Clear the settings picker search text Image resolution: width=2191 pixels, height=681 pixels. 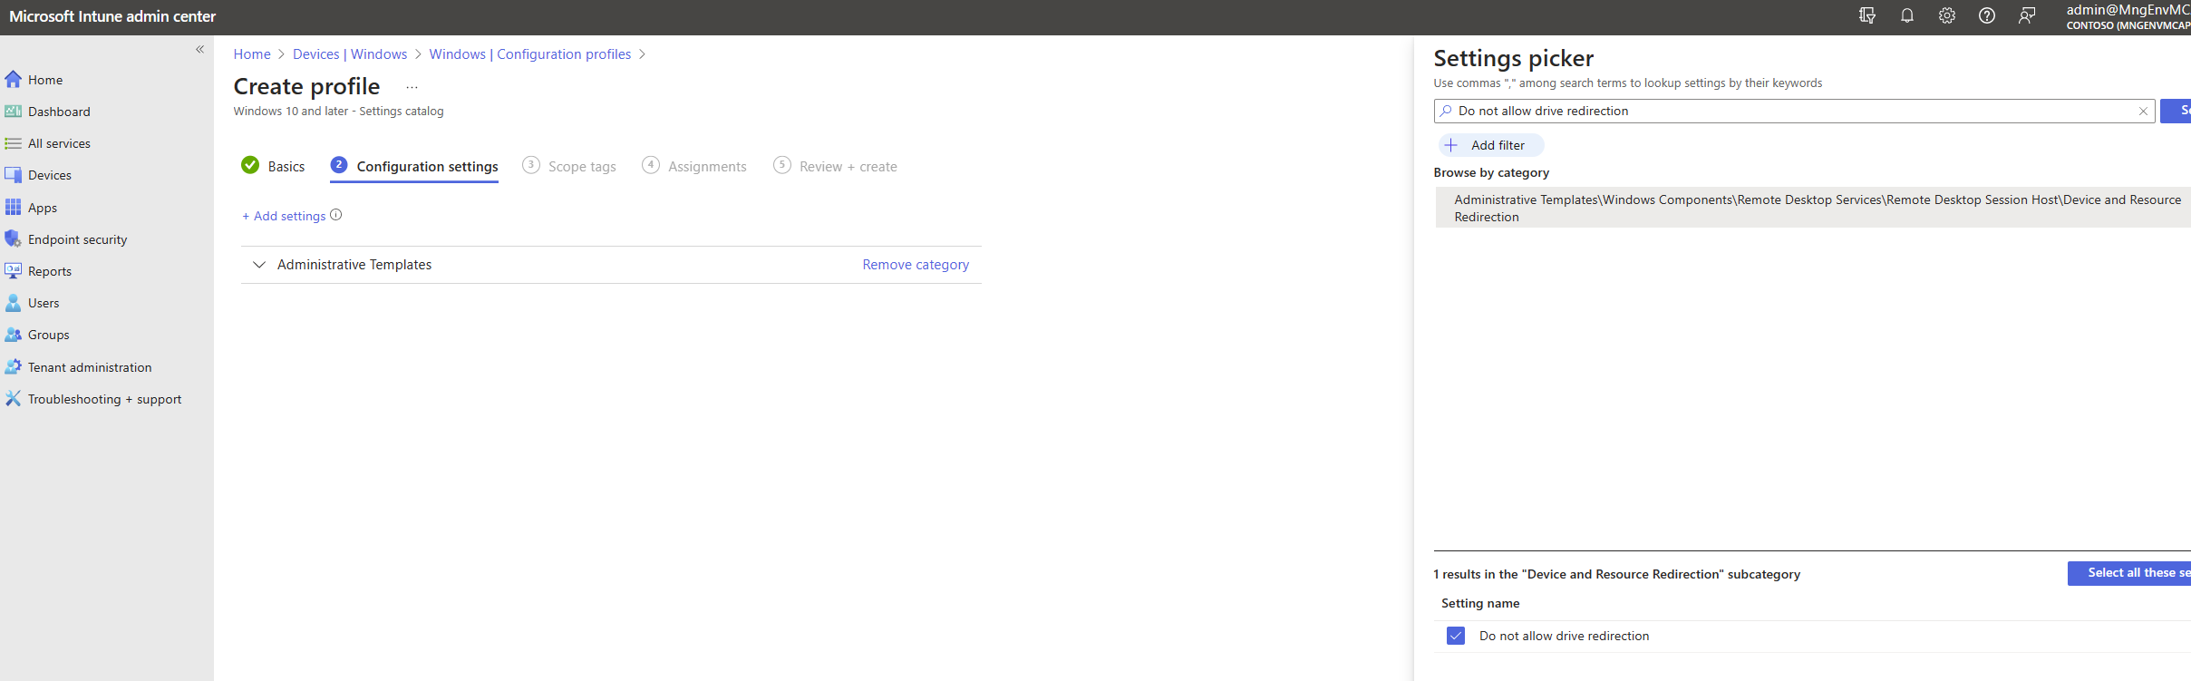2143,112
